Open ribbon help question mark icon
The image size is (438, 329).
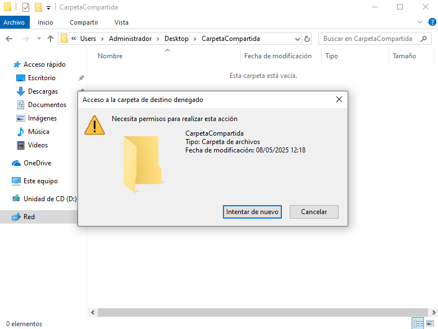[431, 22]
